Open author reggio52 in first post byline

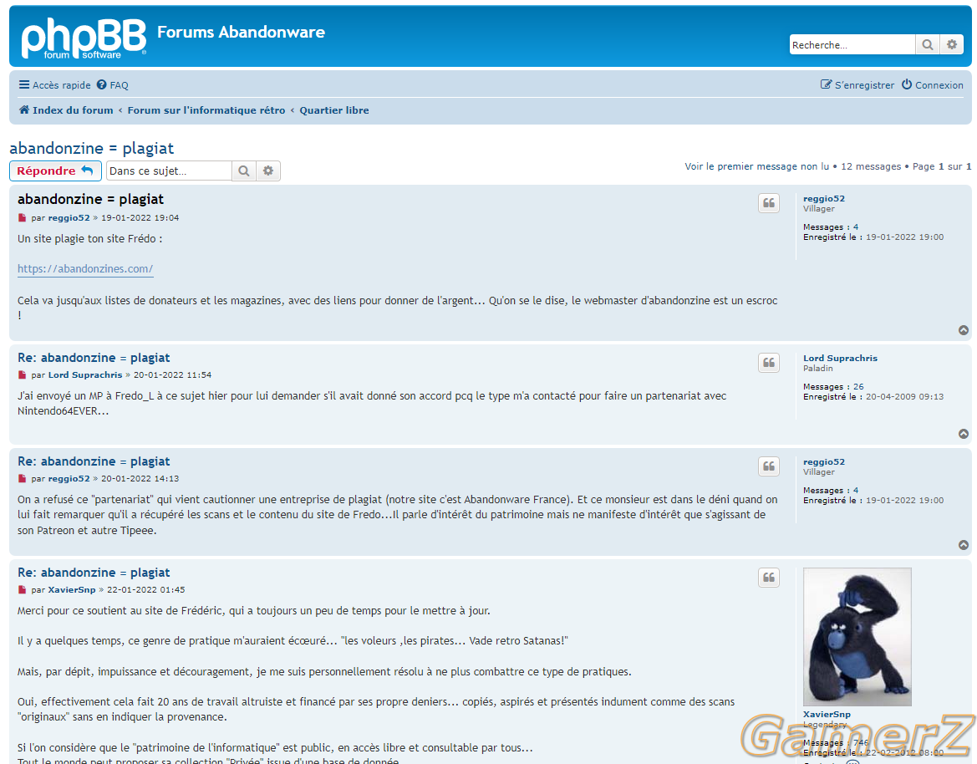(69, 218)
